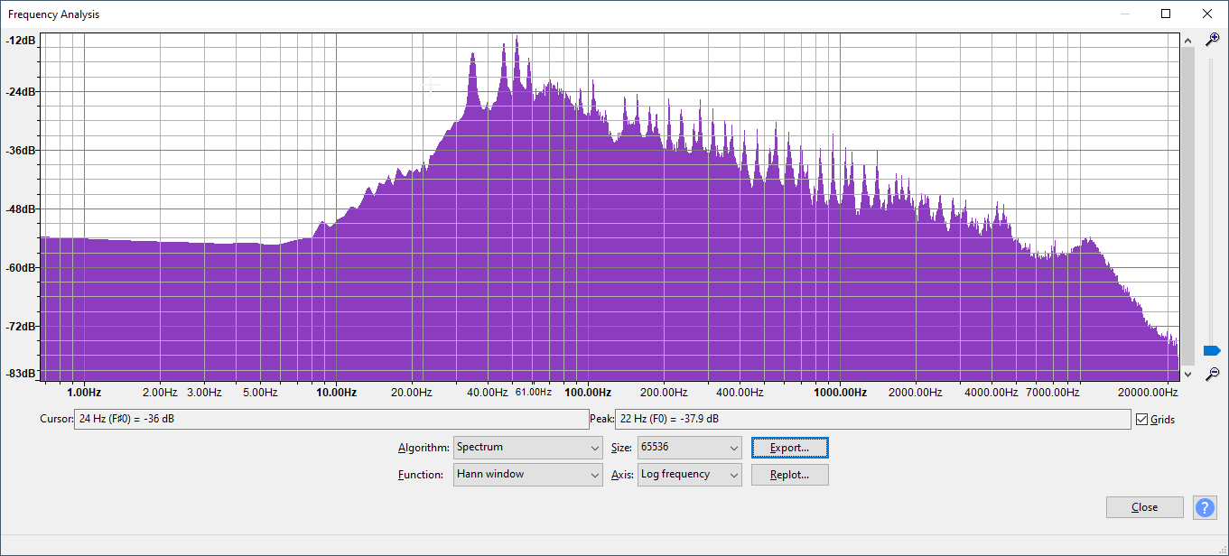Toggle the Grids checkbox
Screen dimensions: 1229x556
[1142, 420]
